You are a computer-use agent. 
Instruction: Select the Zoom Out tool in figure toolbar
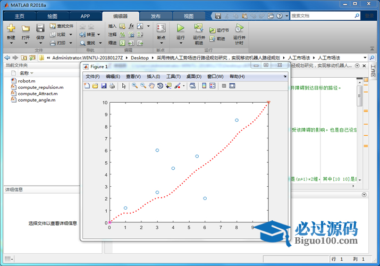coord(143,86)
